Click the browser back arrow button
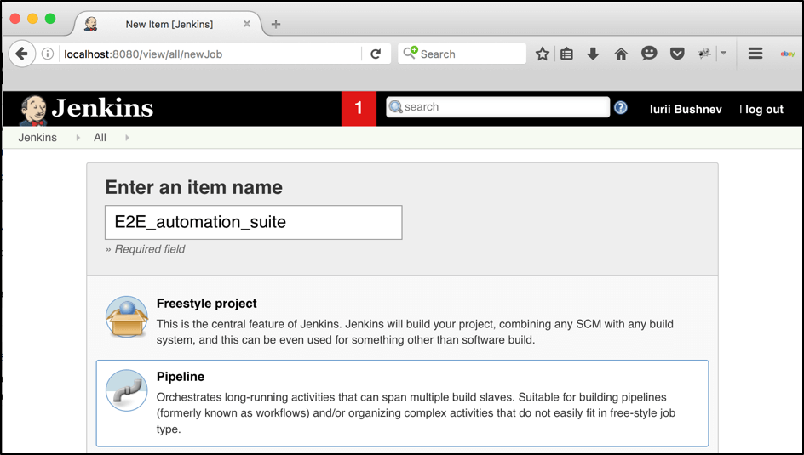This screenshot has height=455, width=804. 21,54
